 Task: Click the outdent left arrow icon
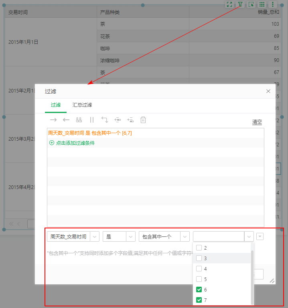click(x=66, y=120)
